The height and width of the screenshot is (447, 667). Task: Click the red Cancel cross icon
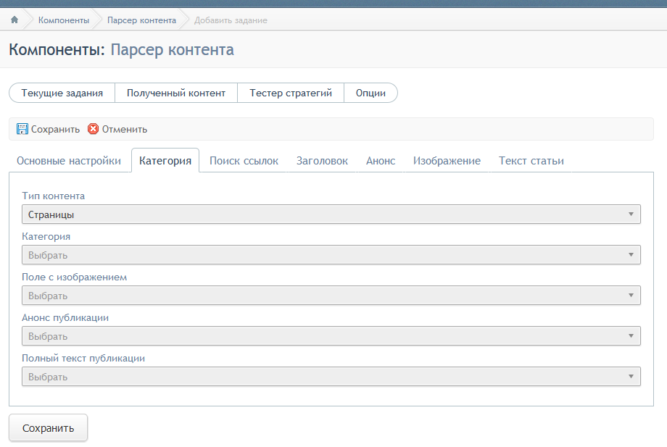pos(93,129)
